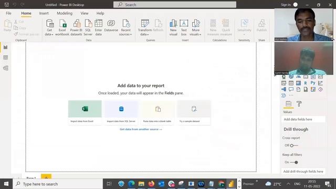
Task: Click the Values Add data fields here well
Action: (303, 119)
